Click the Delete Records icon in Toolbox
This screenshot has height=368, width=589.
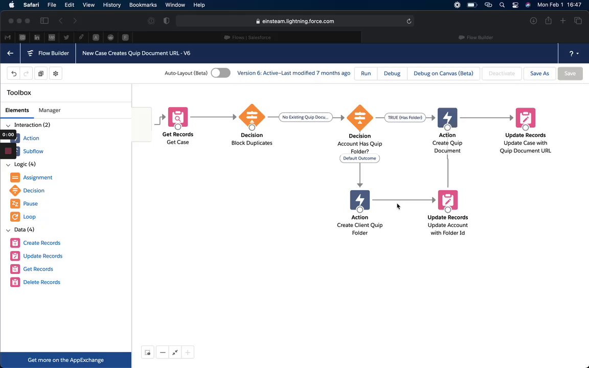15,282
